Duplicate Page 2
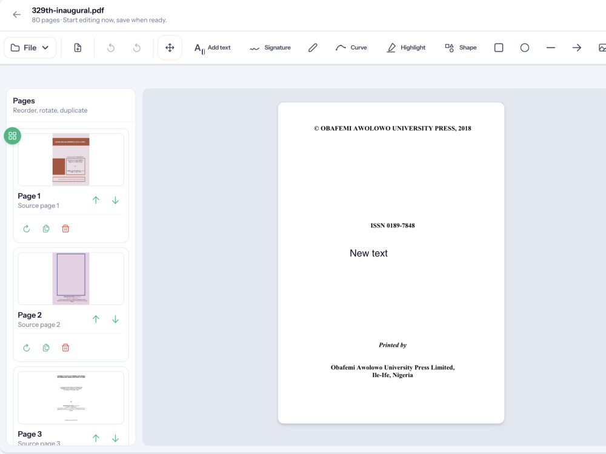 pos(46,348)
